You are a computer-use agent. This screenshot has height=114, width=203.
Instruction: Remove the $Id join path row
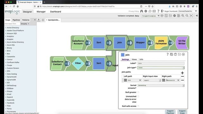(x=182, y=80)
